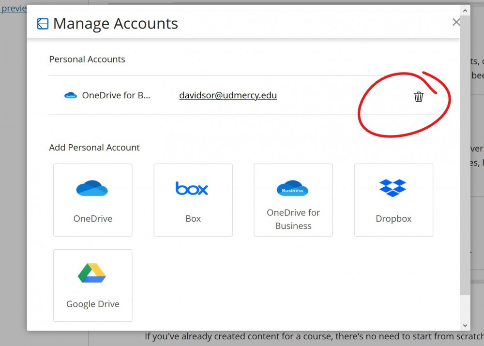The image size is (484, 346).
Task: Click the OneDrive for Business cloud logo
Action: tap(292, 188)
